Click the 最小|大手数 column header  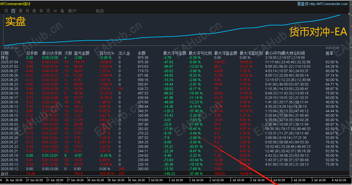click(x=52, y=53)
